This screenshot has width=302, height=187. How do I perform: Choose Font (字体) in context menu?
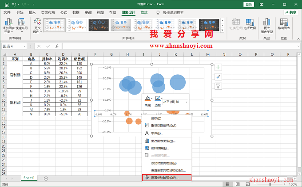coord(167,134)
